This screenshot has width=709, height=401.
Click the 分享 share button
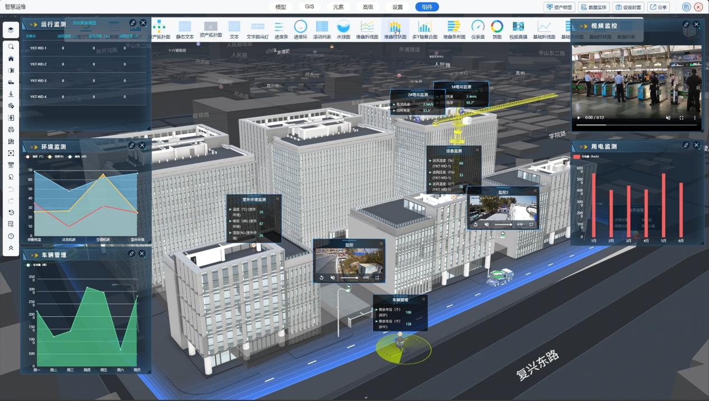point(658,7)
